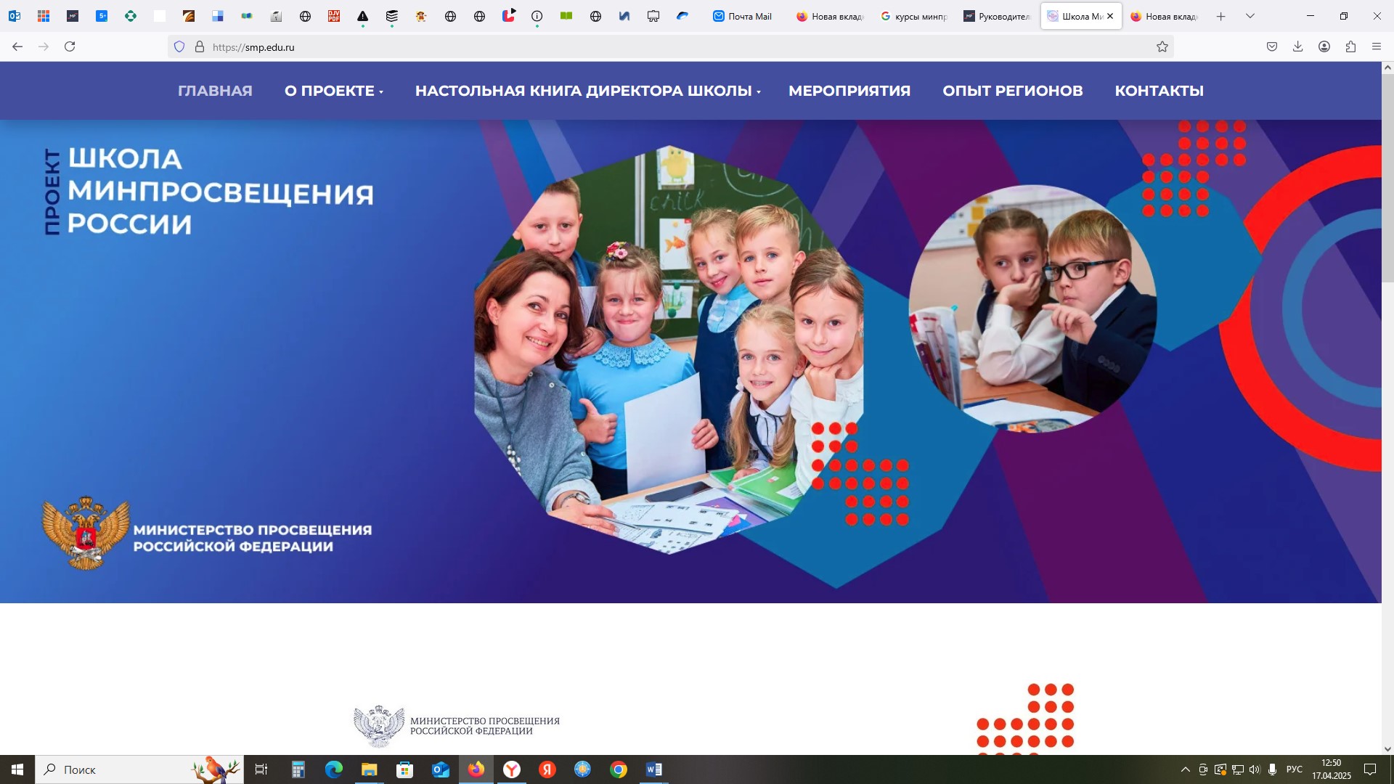Image resolution: width=1394 pixels, height=784 pixels.
Task: Save page to Pocket
Action: [x=1272, y=46]
